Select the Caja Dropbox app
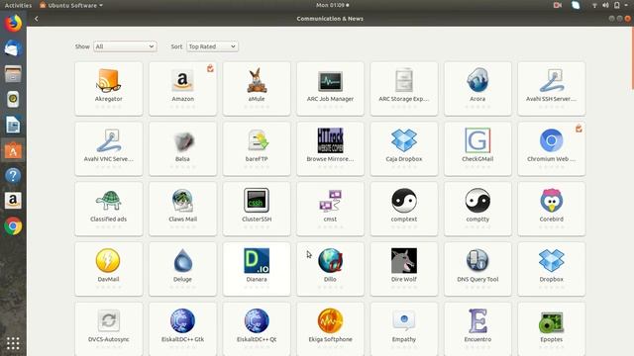Screen dimensions: 634x356 (404, 149)
